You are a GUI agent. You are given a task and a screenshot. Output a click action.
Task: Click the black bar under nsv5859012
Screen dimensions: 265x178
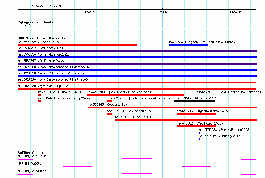coord(194,101)
